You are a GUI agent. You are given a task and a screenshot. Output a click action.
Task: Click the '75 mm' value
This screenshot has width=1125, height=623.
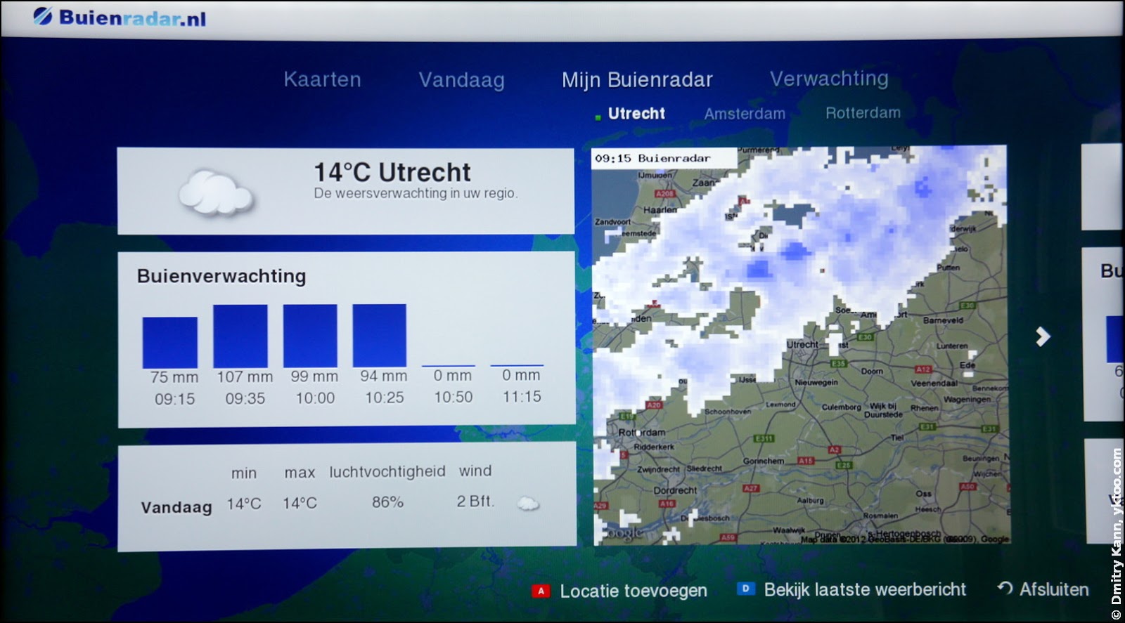point(174,377)
